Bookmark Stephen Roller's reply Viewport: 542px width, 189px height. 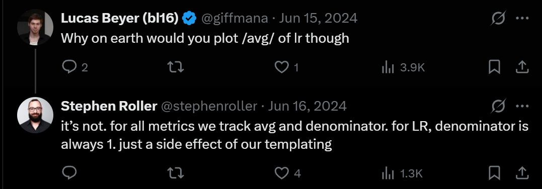click(x=494, y=172)
